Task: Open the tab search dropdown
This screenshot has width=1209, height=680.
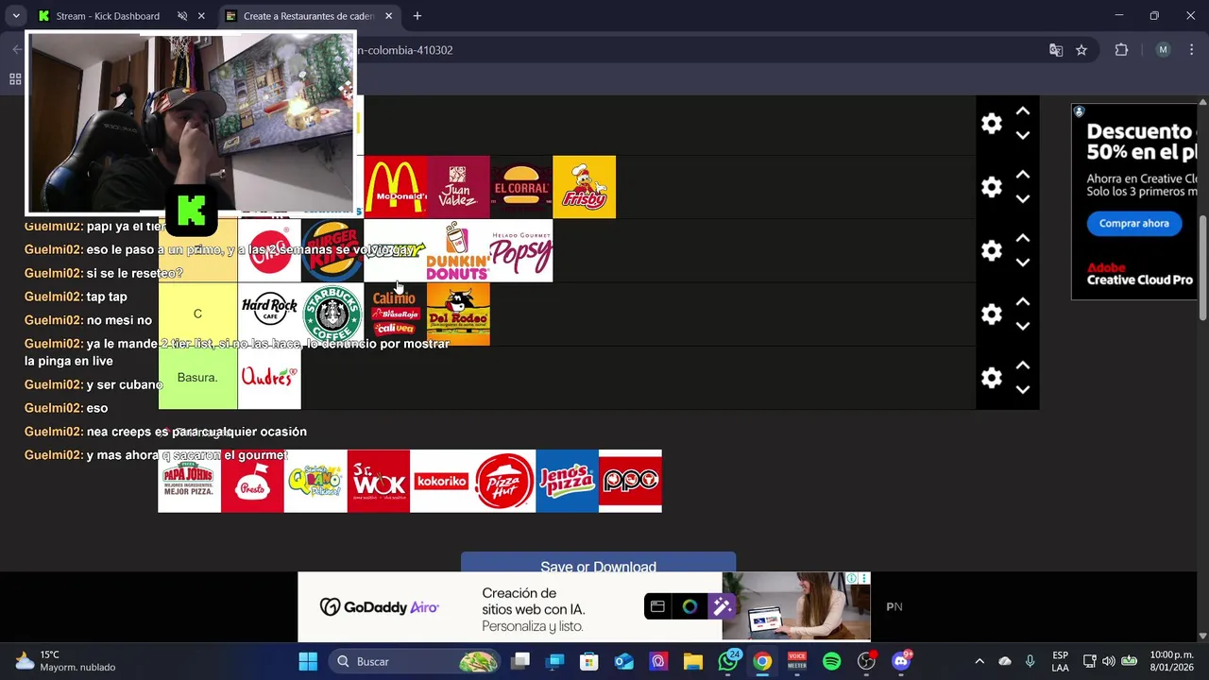Action: 16,16
